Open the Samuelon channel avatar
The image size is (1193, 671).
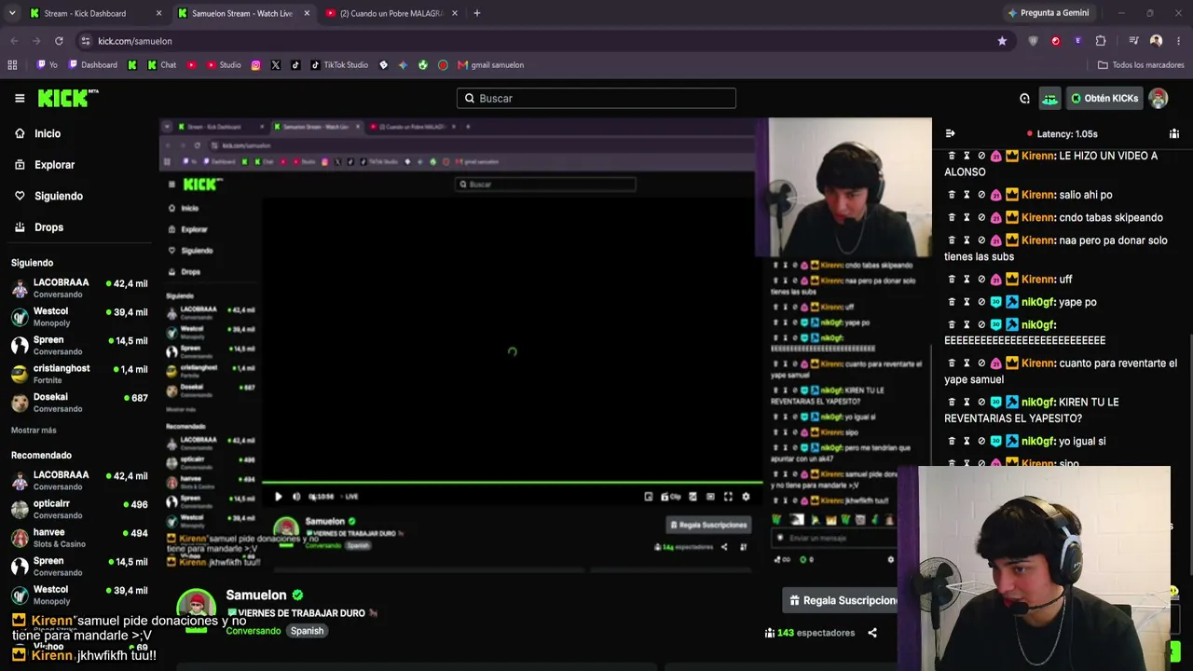point(197,608)
